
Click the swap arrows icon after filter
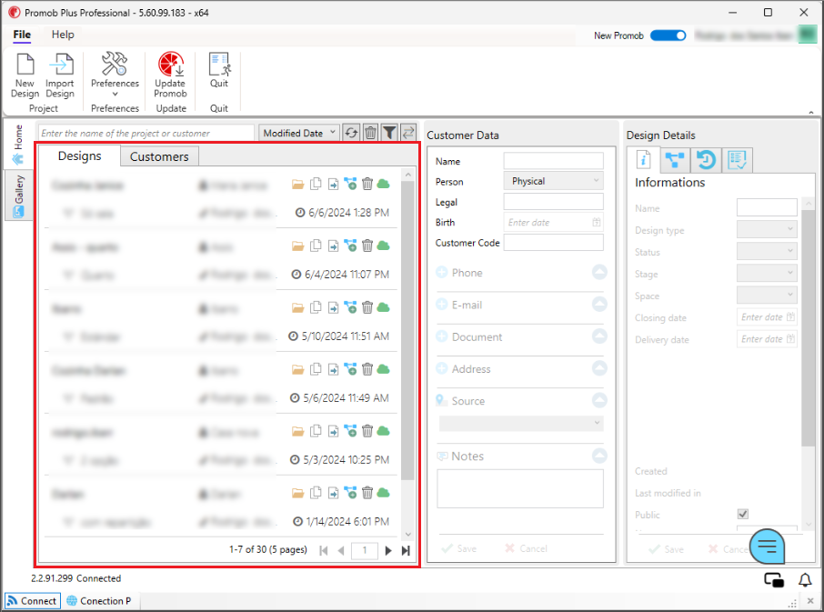(408, 133)
